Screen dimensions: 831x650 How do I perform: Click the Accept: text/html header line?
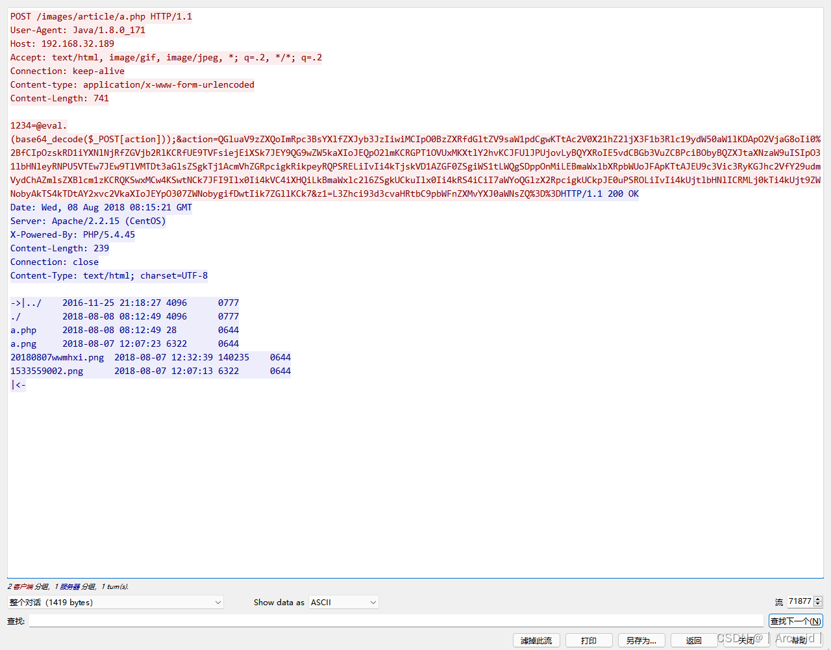coord(166,58)
